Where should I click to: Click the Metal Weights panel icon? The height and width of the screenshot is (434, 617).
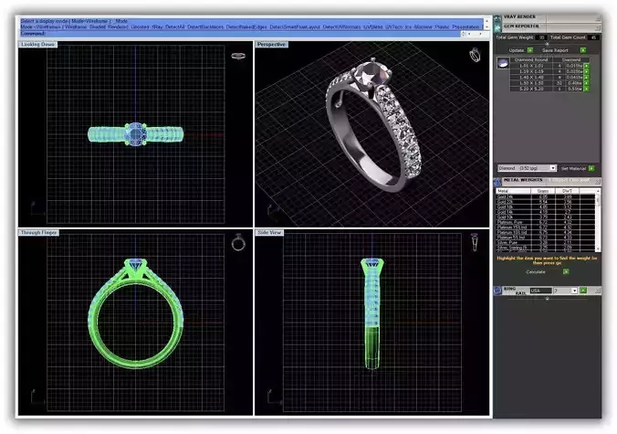coord(497,182)
